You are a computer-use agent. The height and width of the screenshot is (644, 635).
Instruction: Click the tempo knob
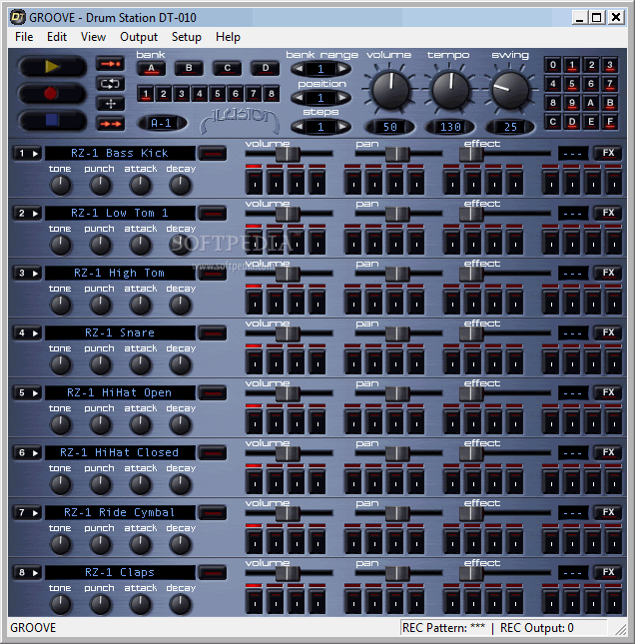click(450, 89)
